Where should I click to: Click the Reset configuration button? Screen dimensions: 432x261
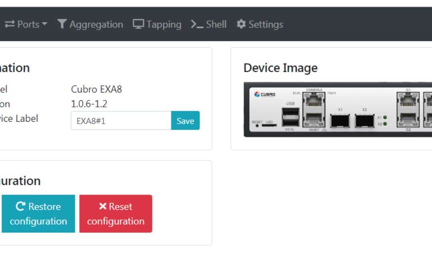(x=116, y=214)
